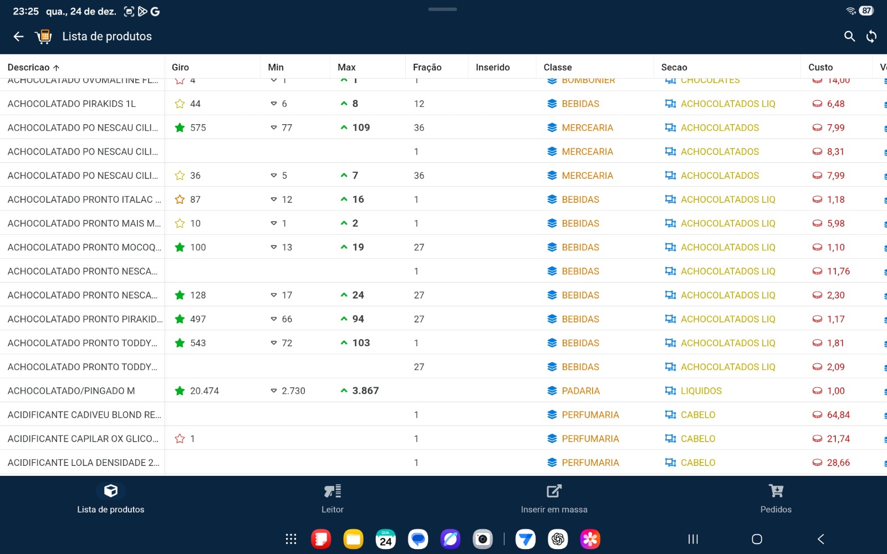This screenshot has width=887, height=554.
Task: Tap the shopping cart app logo
Action: tap(43, 37)
